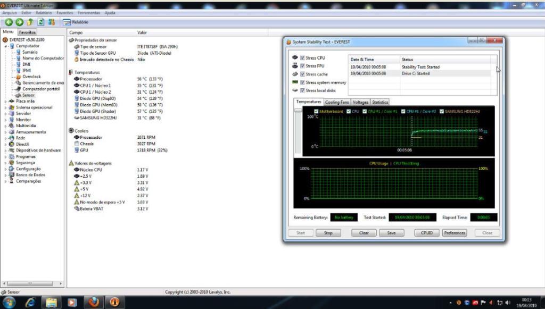This screenshot has width=545, height=309.
Task: Expand the Placa mãe tree node
Action: [5, 102]
